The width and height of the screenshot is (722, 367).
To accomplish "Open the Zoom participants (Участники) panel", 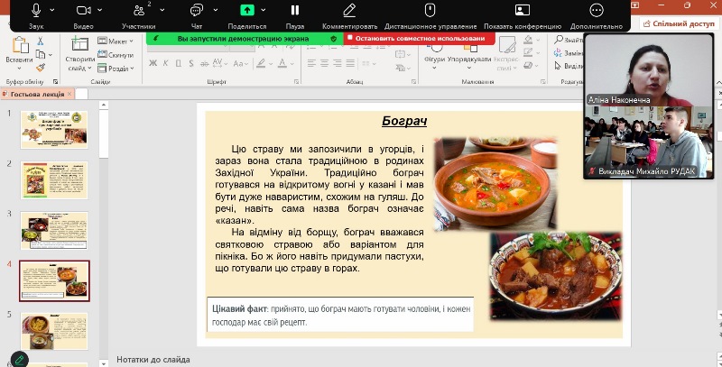I will point(139,10).
